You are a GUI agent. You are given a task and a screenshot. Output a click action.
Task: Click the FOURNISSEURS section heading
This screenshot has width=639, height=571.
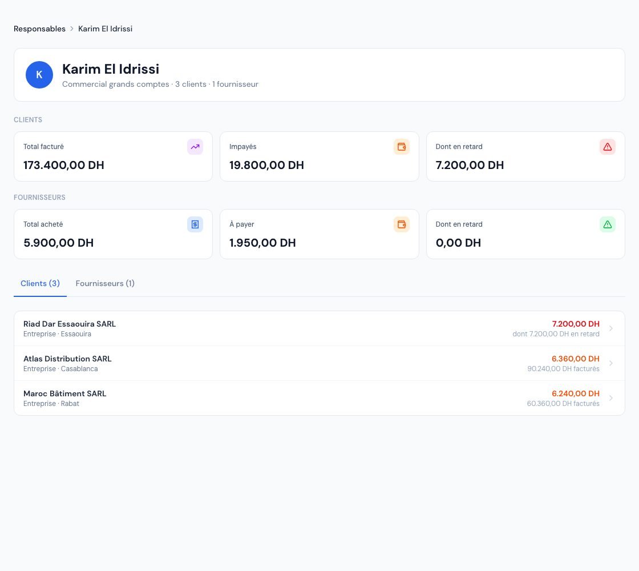coord(39,198)
